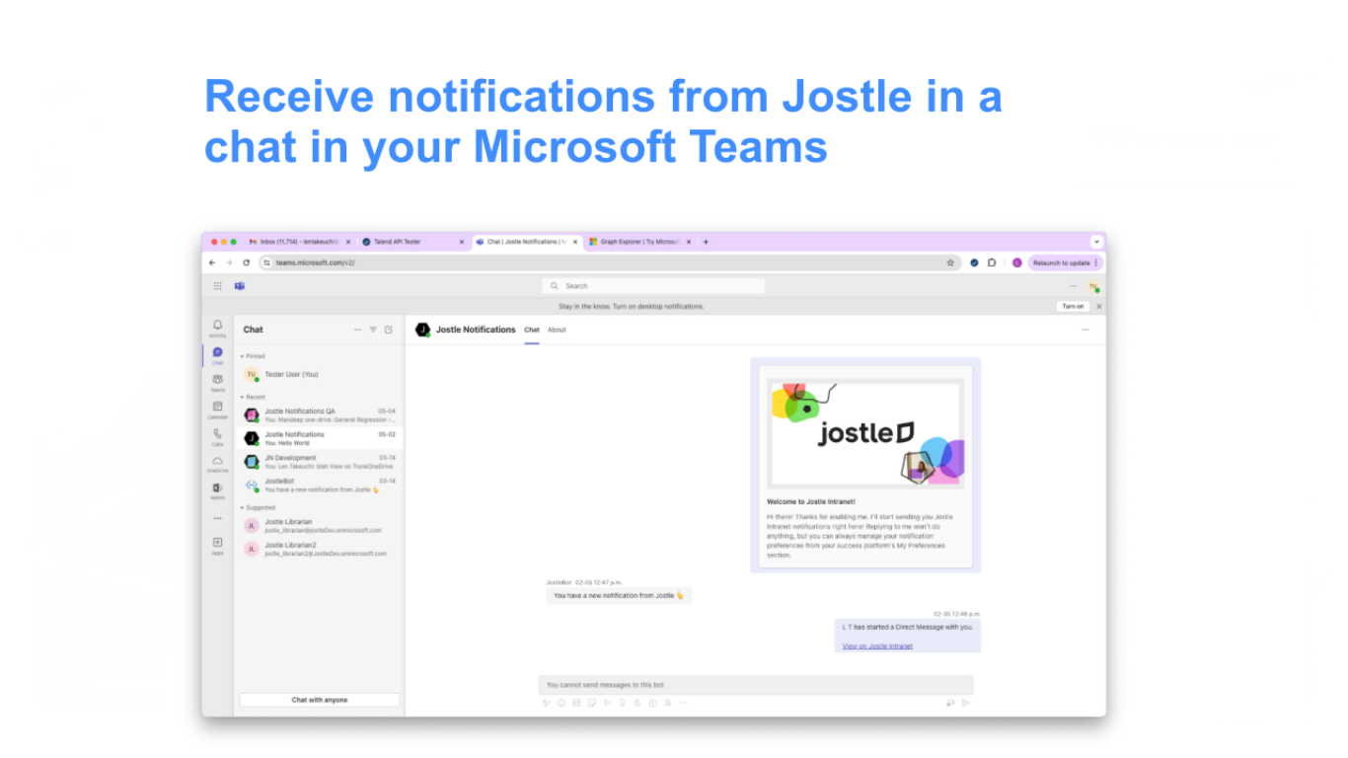Open view site information icon in address bar
This screenshot has width=1348, height=758.
(x=266, y=263)
